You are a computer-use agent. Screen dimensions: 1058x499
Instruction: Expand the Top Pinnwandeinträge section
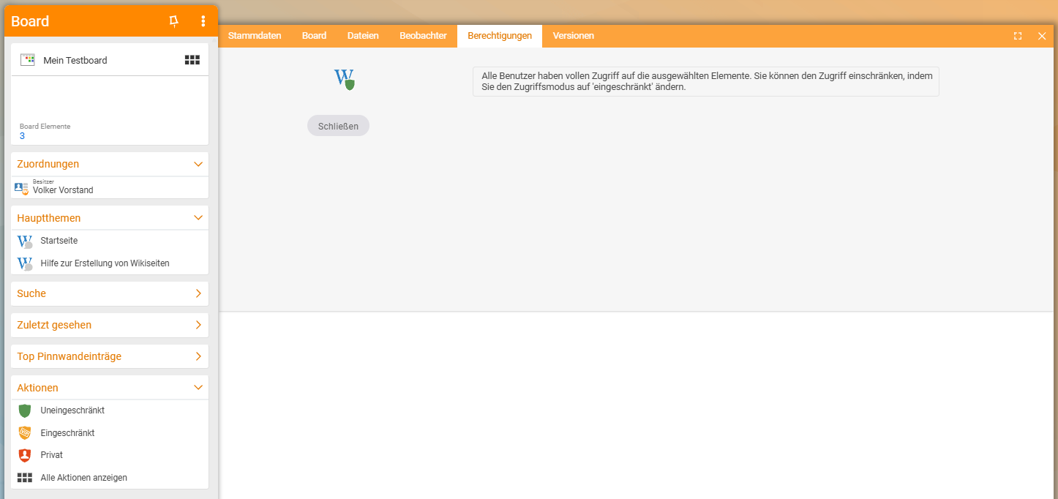pos(198,356)
